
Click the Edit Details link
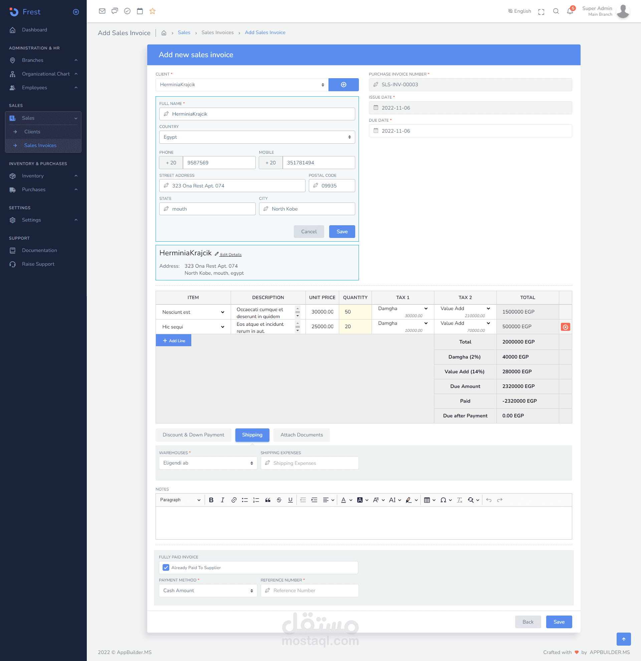[230, 255]
